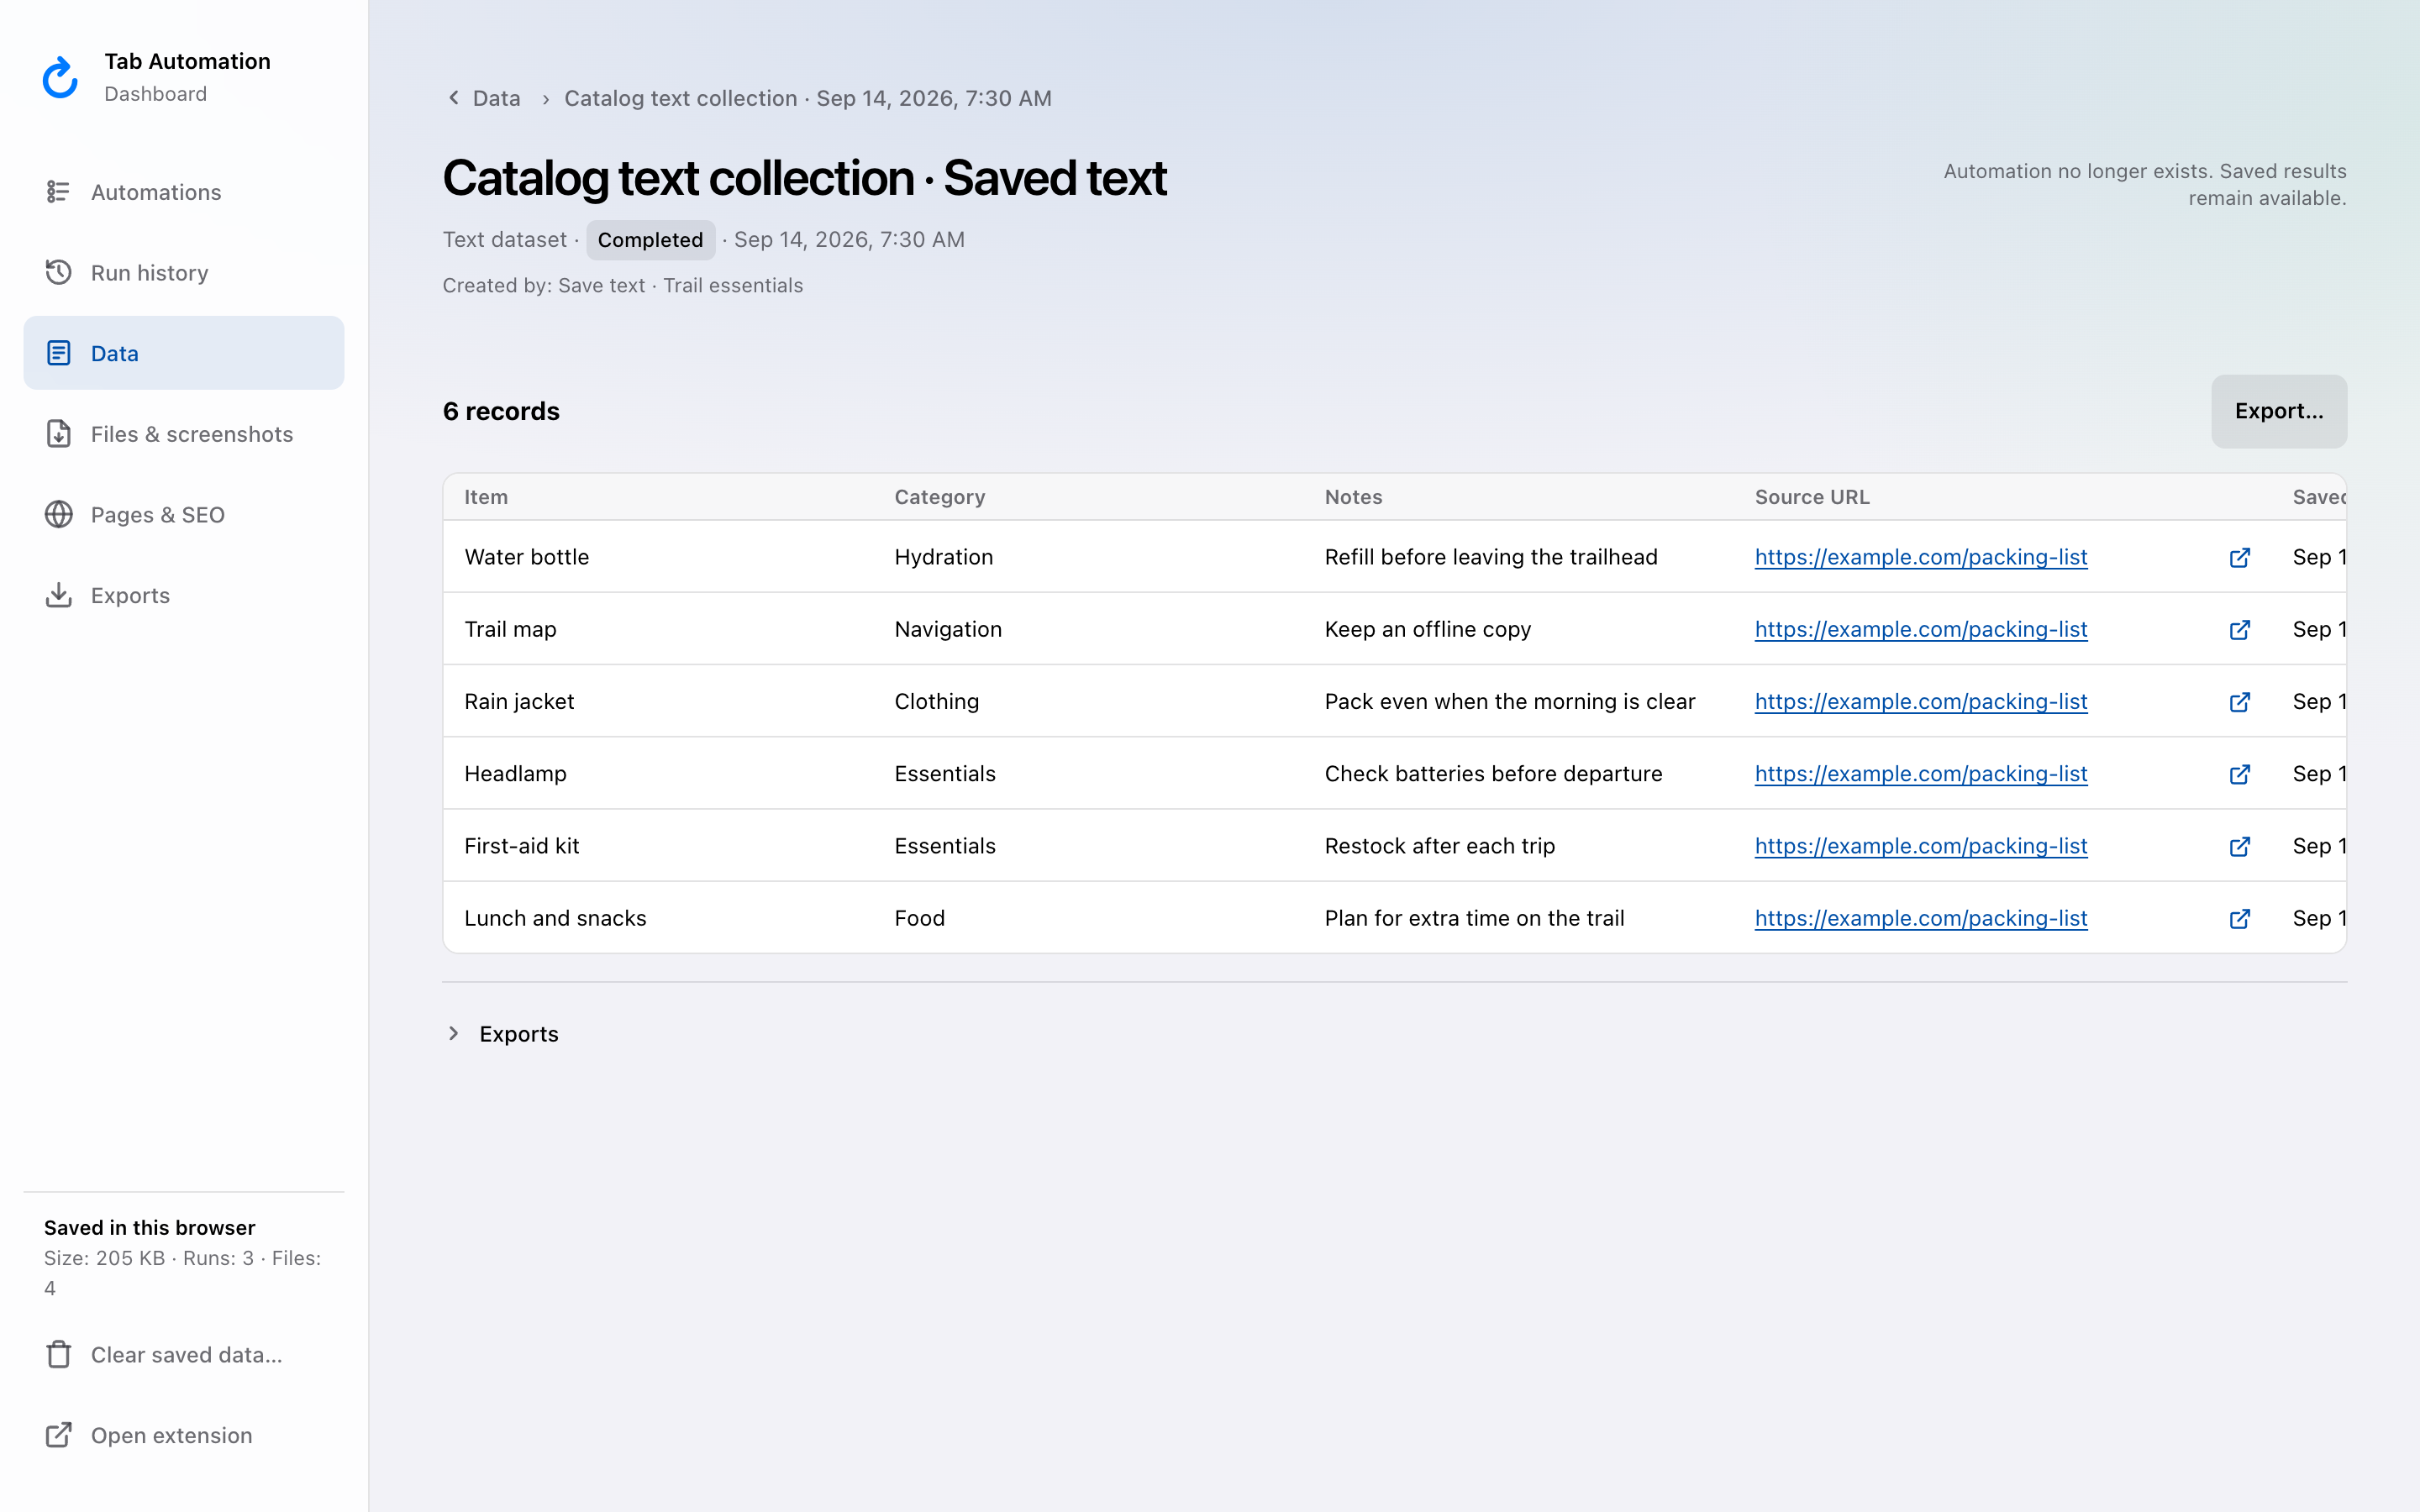2420x1512 pixels.
Task: Click the Completed status badge
Action: 650,240
